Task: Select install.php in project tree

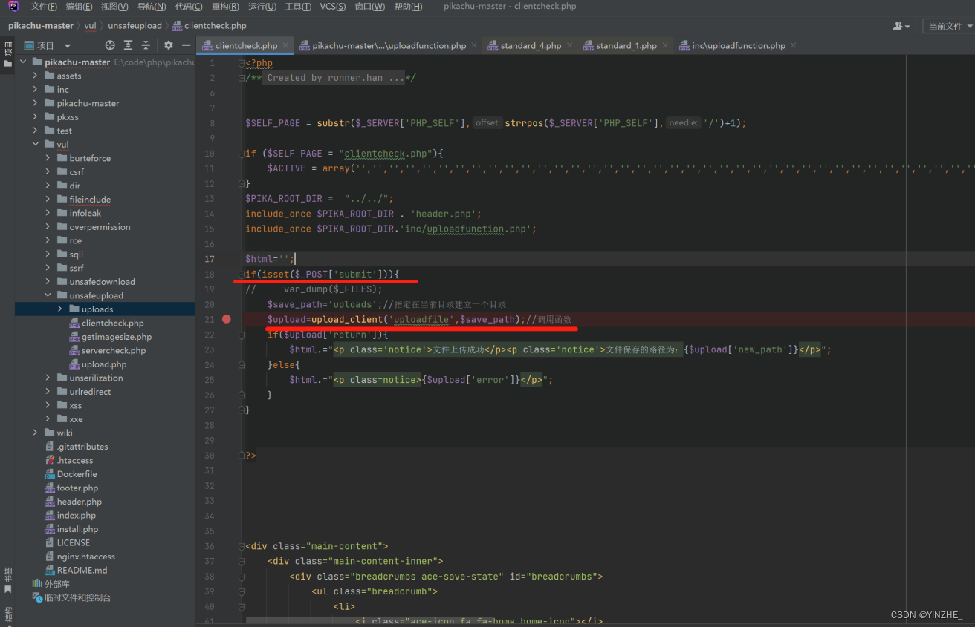Action: tap(77, 529)
